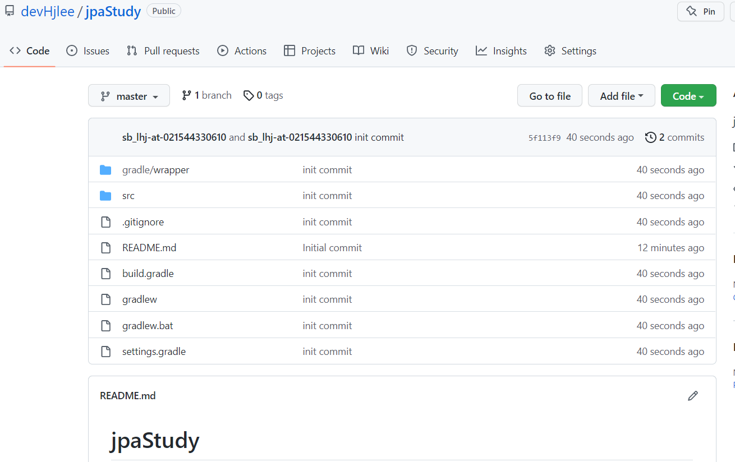Image resolution: width=735 pixels, height=462 pixels.
Task: Click the branch icon next to 1 branch
Action: (187, 95)
